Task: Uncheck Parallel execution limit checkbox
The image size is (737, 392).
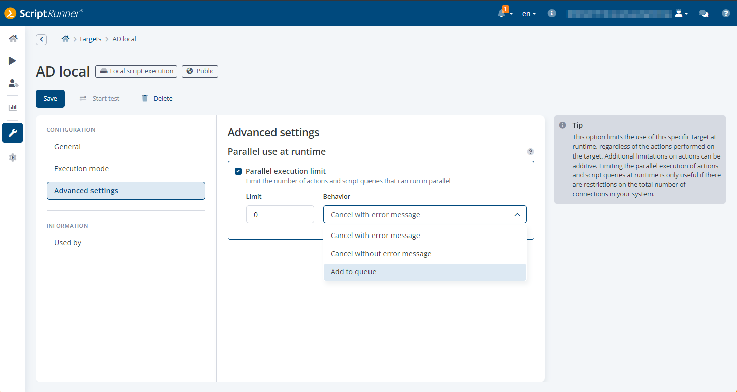Action: point(238,171)
